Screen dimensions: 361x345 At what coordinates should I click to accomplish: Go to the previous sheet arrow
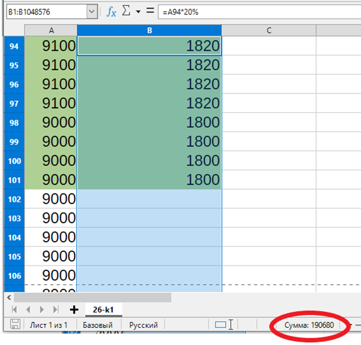29,310
